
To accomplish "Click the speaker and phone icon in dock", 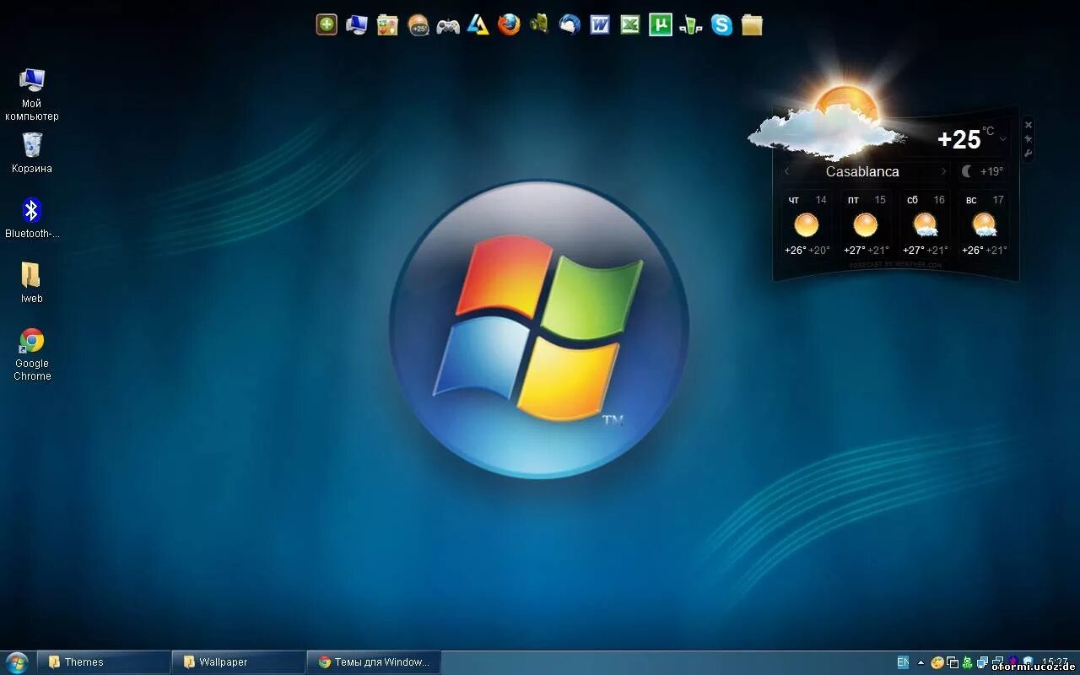I will (x=539, y=24).
